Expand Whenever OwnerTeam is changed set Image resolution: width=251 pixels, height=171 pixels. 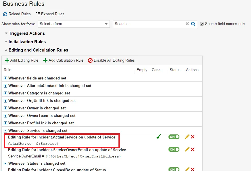coord(5,116)
